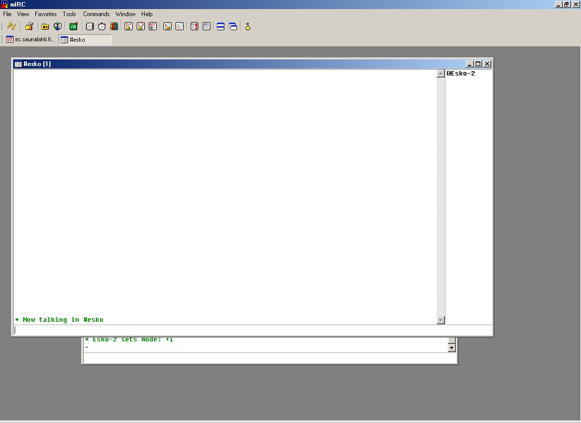Viewport: 581px width, 423px height.
Task: Click the "* Now talking in #esko" message
Action: (x=59, y=320)
